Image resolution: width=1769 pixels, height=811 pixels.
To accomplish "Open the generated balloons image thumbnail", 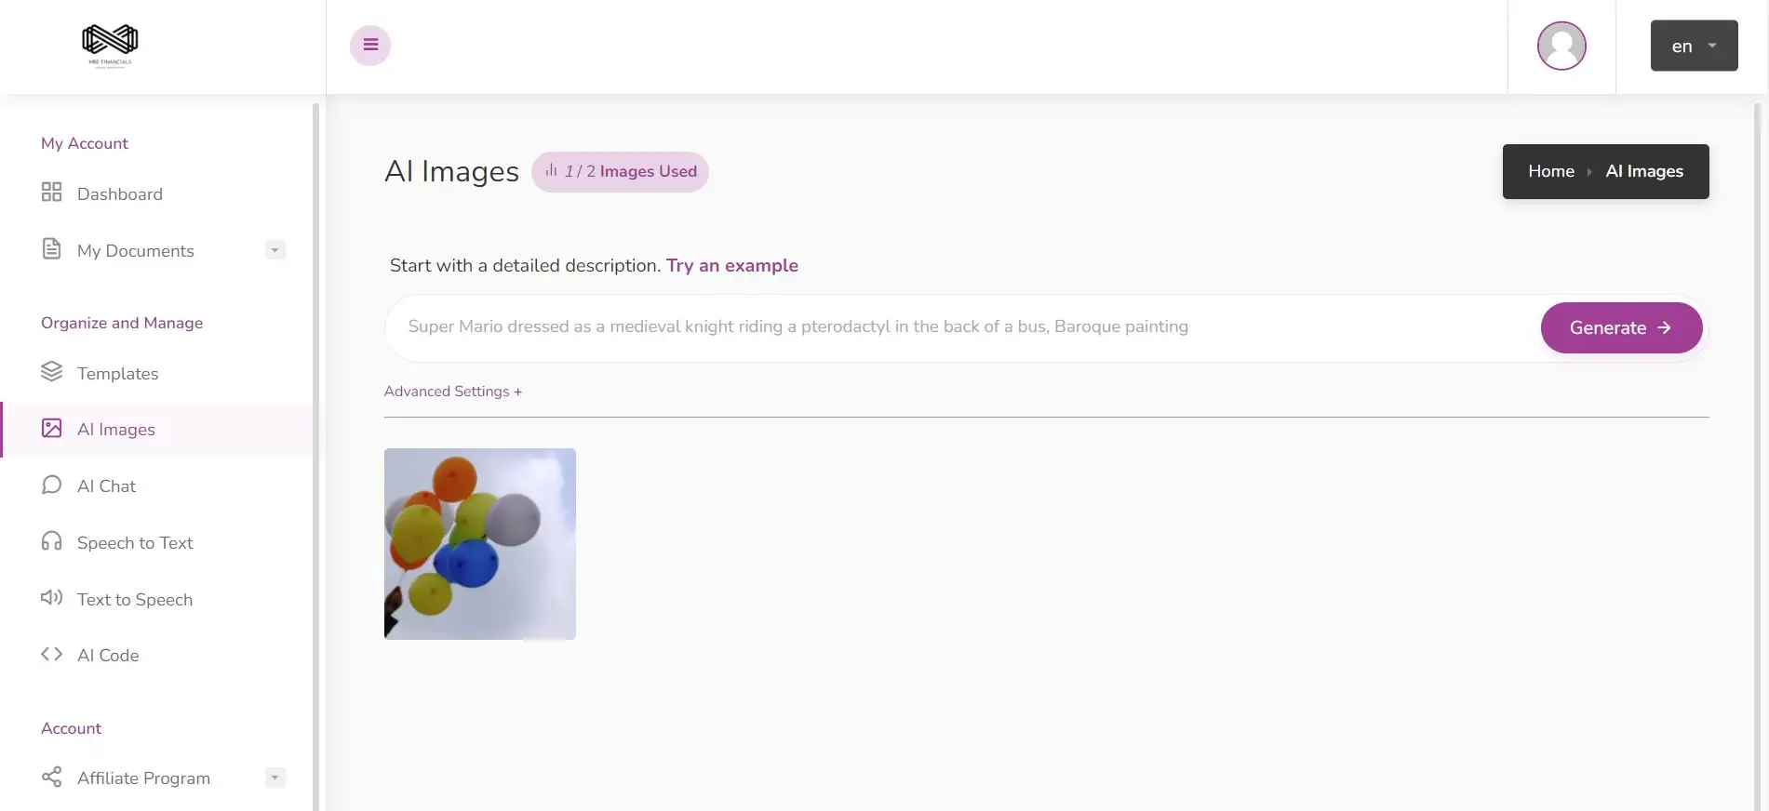I will click(x=479, y=544).
